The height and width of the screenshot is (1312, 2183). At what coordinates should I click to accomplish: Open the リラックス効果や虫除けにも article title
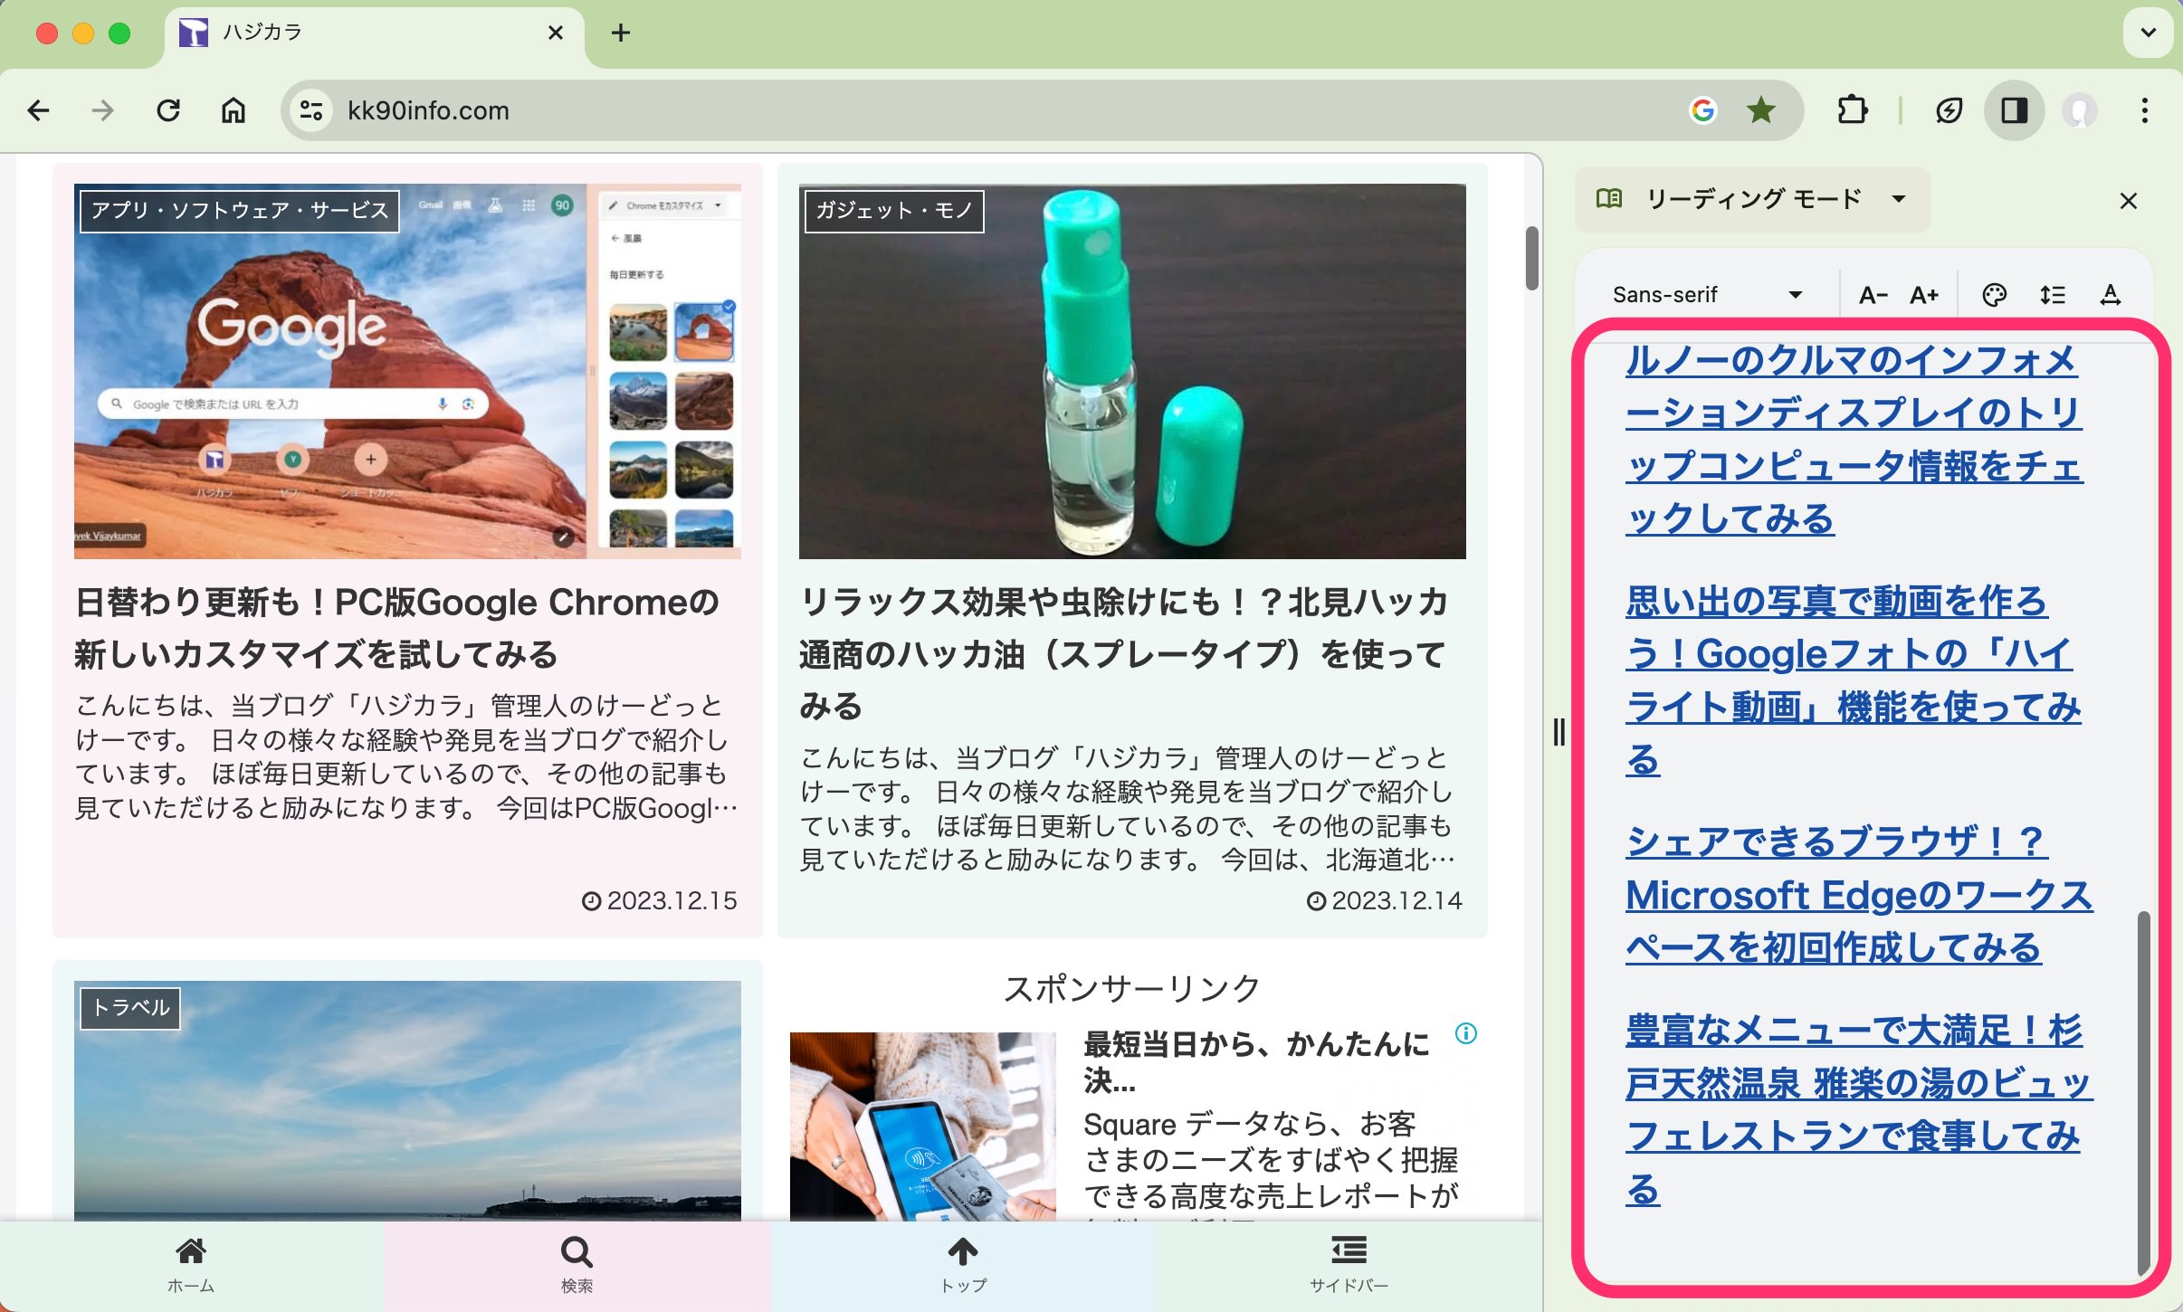1123,653
